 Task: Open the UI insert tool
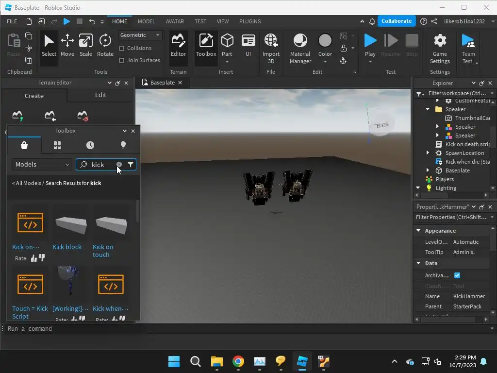[248, 45]
